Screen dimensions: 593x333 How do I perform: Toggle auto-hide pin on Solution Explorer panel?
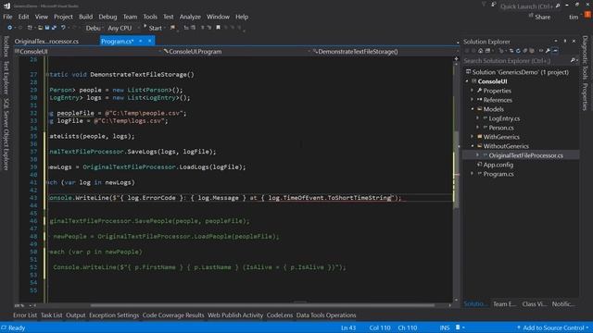tap(565, 41)
